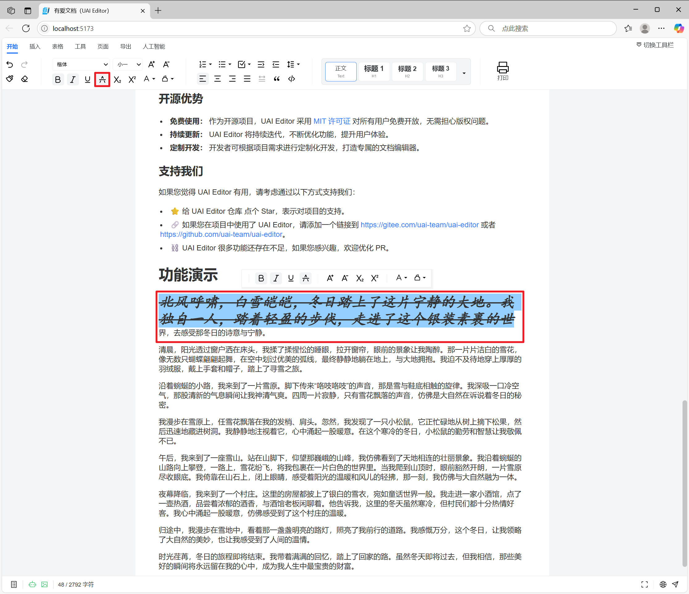
Task: Click the clear formatting eraser icon
Action: tap(24, 79)
